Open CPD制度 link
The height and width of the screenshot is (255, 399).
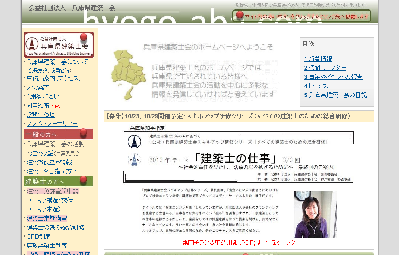[x=38, y=237]
